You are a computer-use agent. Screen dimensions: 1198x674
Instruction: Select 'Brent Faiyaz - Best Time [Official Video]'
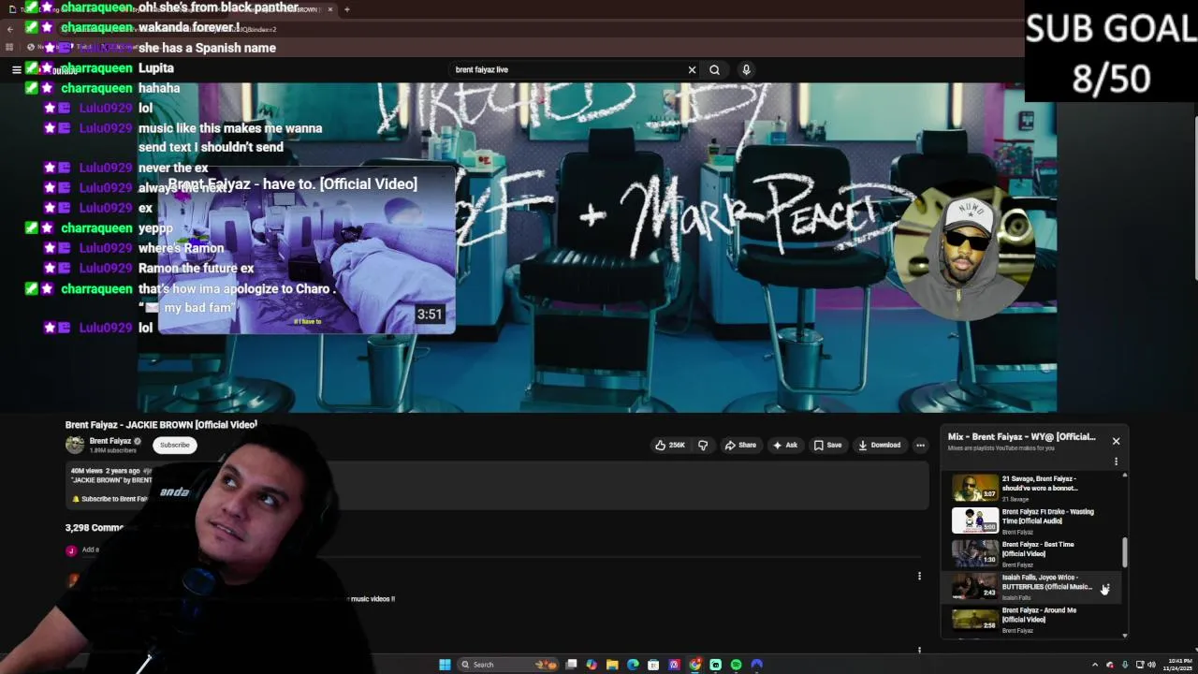[x=1038, y=549]
